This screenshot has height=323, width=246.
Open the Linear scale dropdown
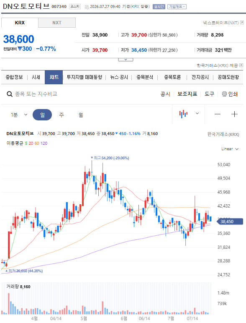coord(230,149)
